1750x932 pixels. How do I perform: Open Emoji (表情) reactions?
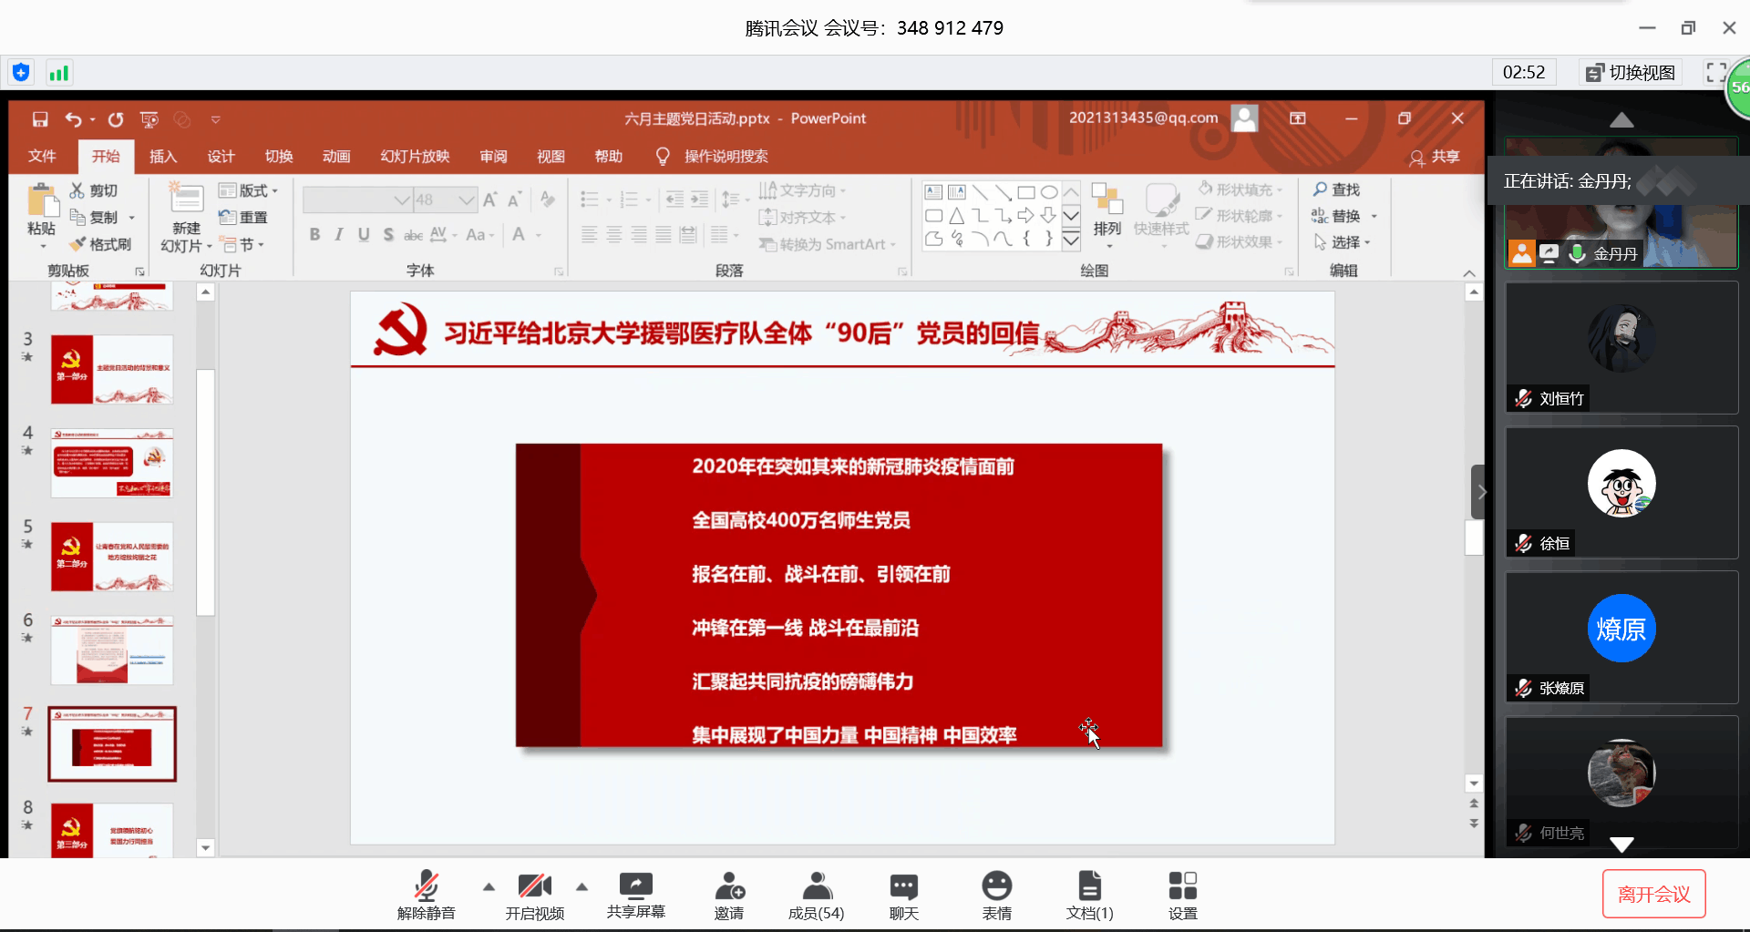997,896
